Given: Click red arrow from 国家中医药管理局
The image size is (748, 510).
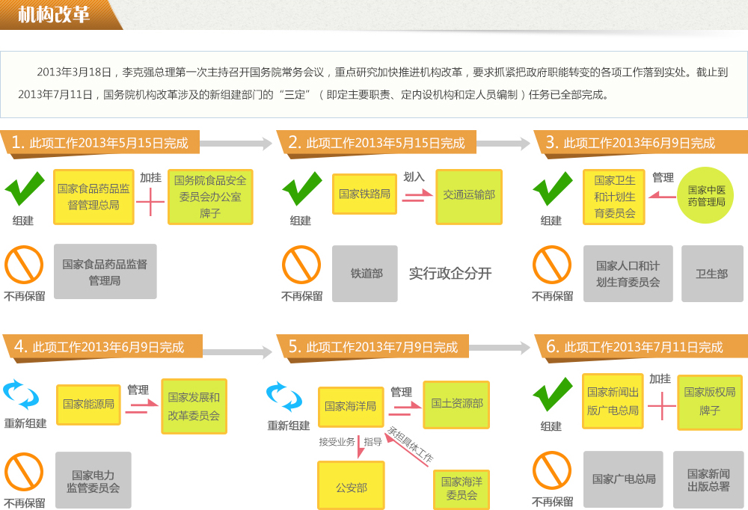Looking at the screenshot, I should click(662, 194).
